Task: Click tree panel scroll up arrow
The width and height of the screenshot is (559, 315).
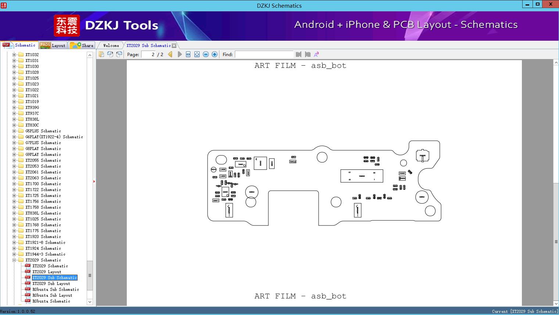Action: (90, 55)
